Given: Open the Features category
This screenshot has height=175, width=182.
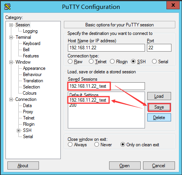Looking at the screenshot, I should [31, 56].
